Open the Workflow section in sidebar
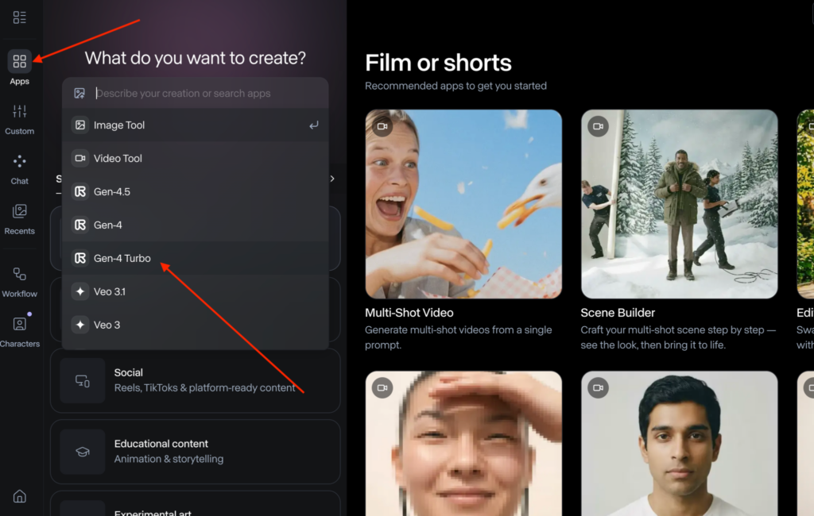Image resolution: width=814 pixels, height=516 pixels. pos(20,282)
